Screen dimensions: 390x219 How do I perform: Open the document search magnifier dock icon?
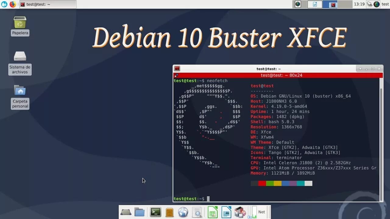[197, 212]
